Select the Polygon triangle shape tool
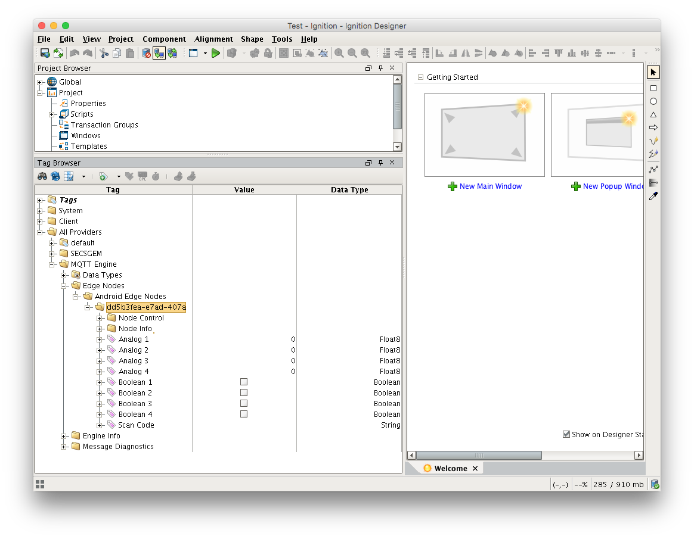The height and width of the screenshot is (539, 694). pyautogui.click(x=653, y=114)
